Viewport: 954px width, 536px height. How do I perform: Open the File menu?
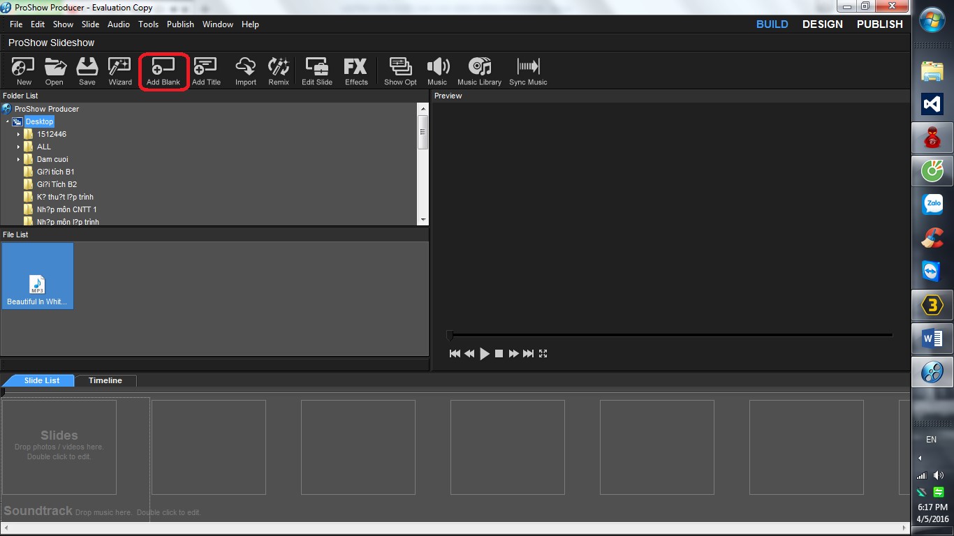coord(16,24)
